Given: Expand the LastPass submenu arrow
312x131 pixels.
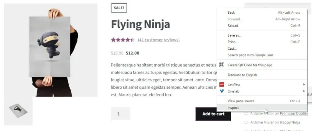Looking at the screenshot, I should pyautogui.click(x=304, y=84).
